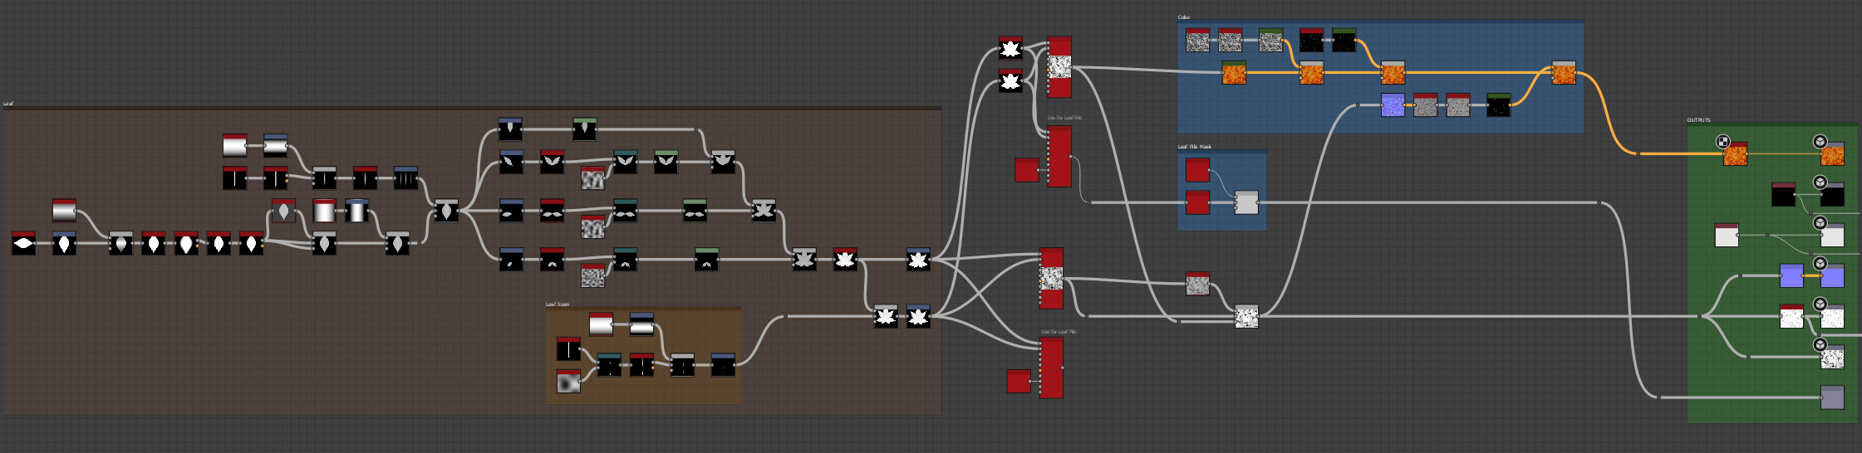1862x453 pixels.
Task: Click the cube badge on the orange output node
Action: (x=1820, y=142)
